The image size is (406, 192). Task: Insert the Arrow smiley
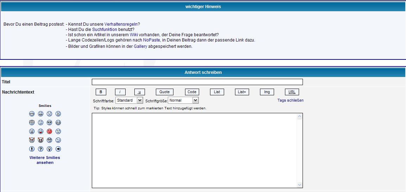[x=58, y=149]
